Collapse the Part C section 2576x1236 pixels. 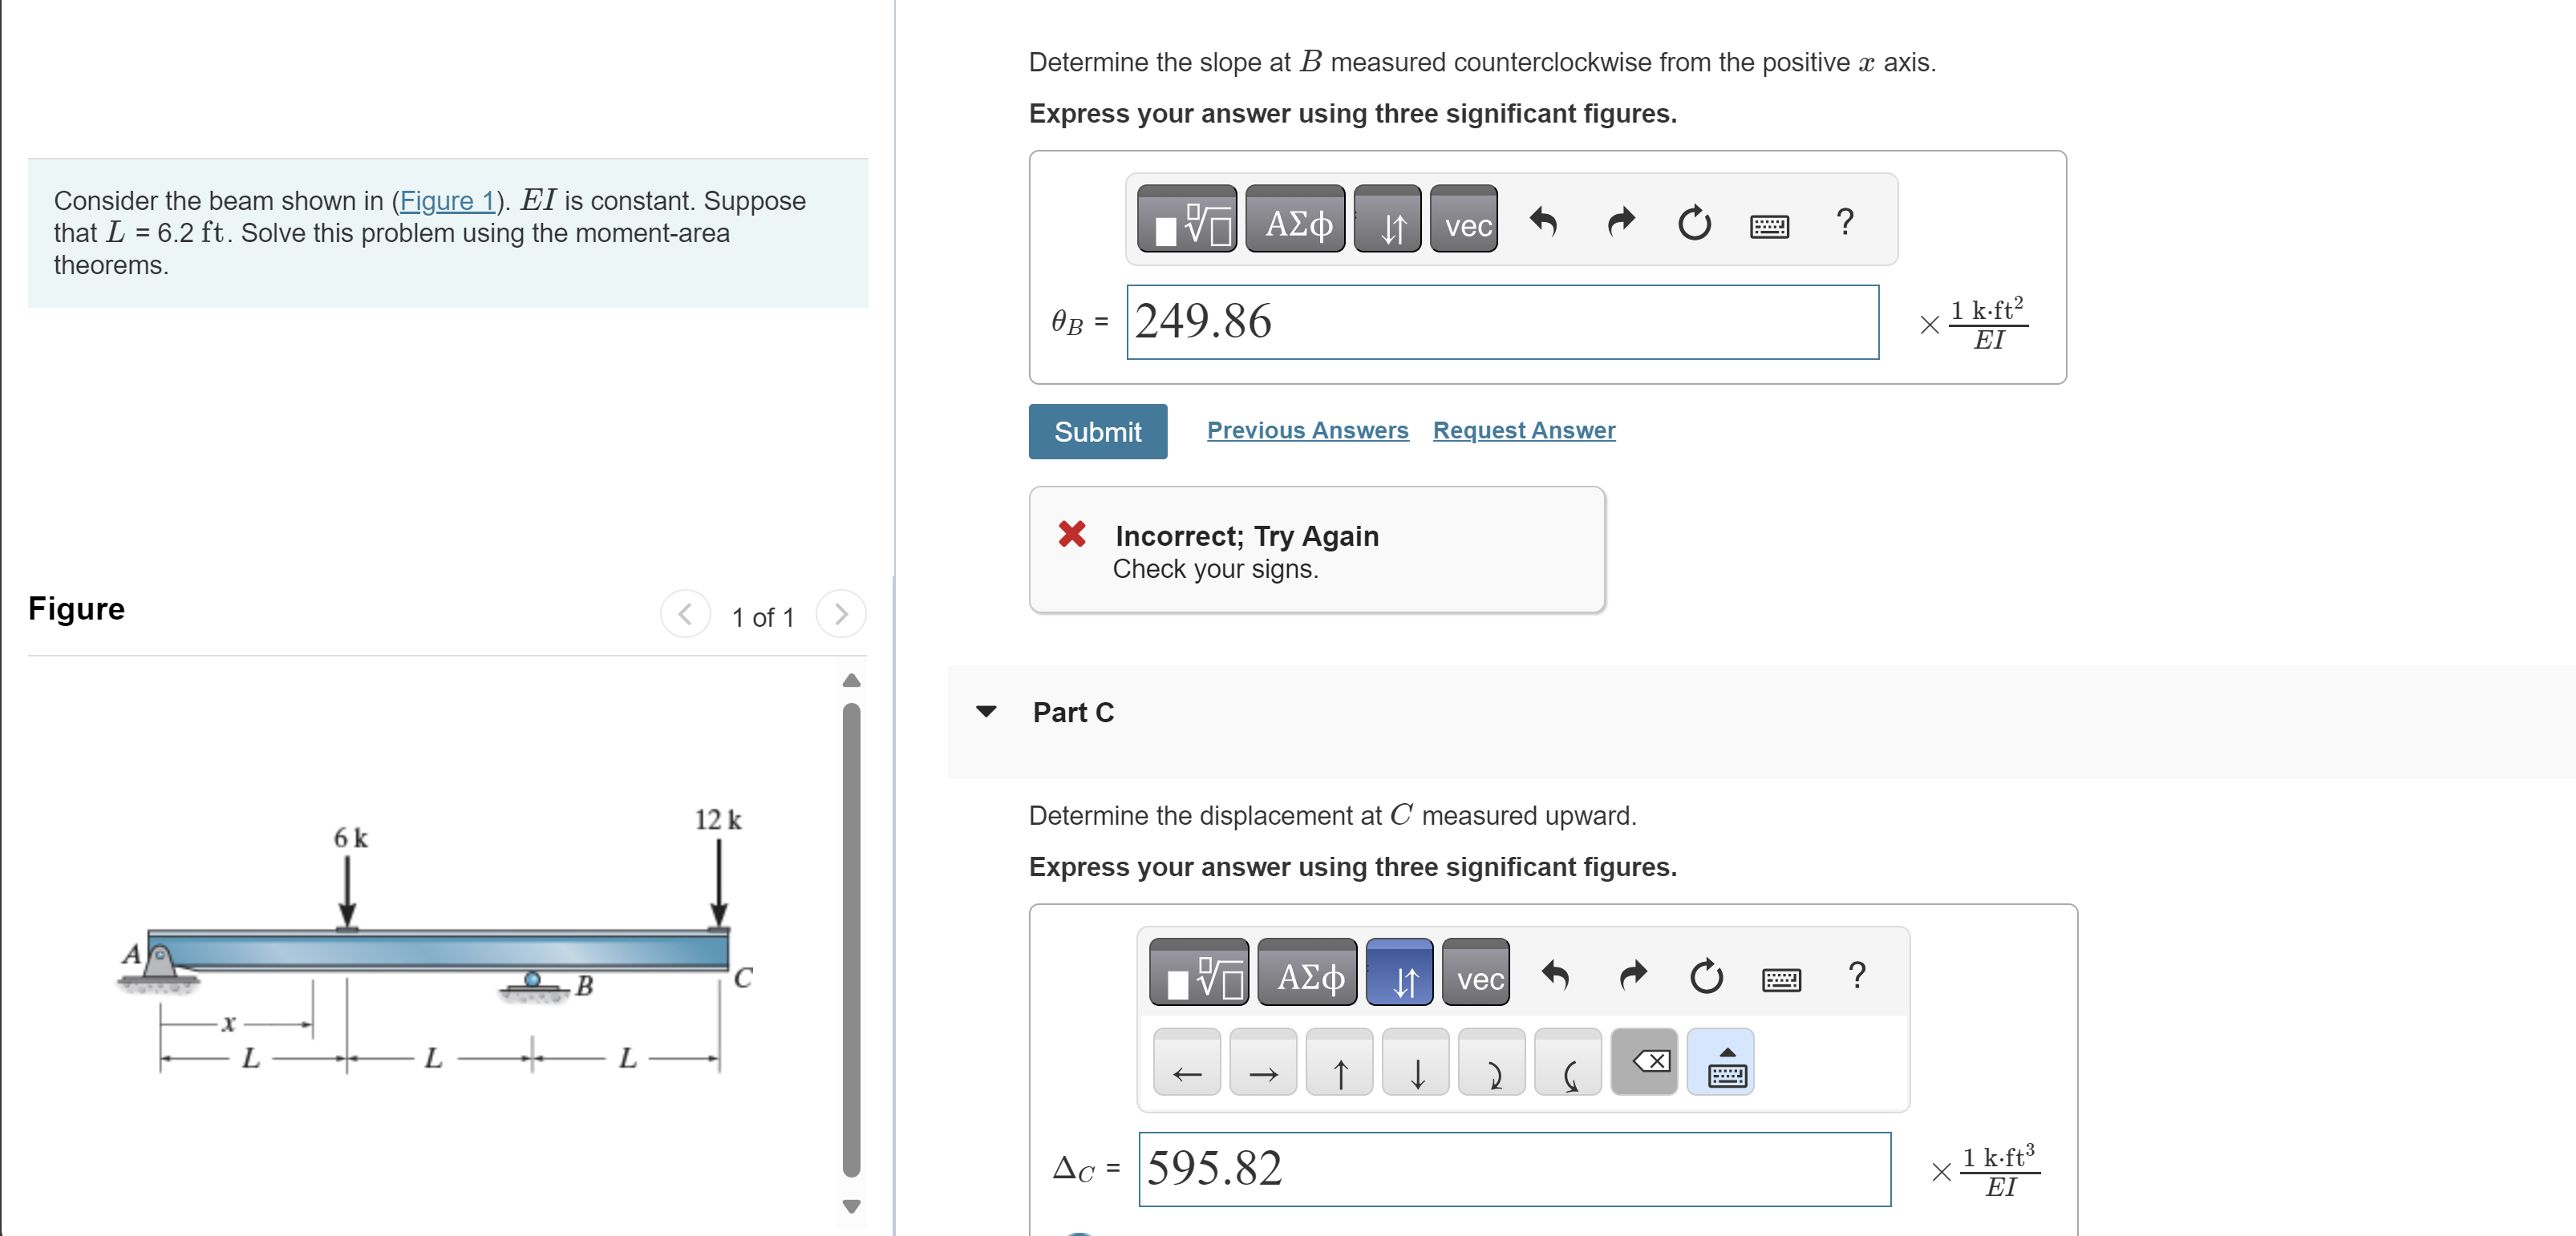pyautogui.click(x=986, y=713)
